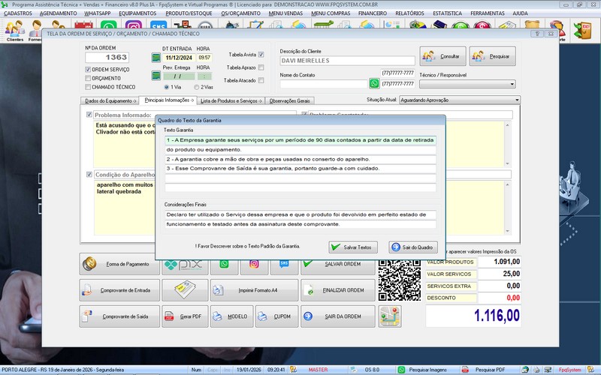The width and height of the screenshot is (601, 375).
Task: Switch to Dados do Equipamento tab
Action: (110, 101)
